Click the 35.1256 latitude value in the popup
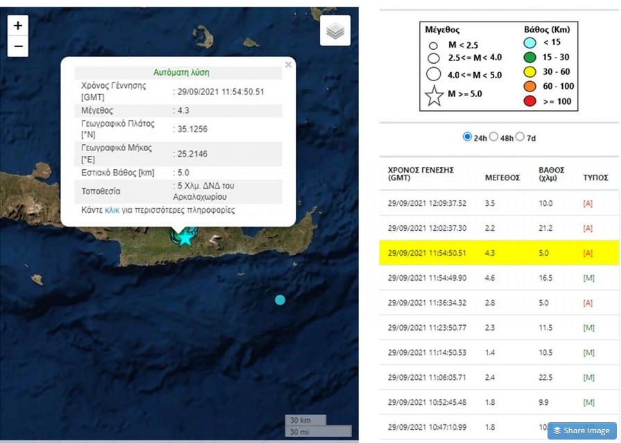Screen dimensions: 621x443 tap(192, 129)
